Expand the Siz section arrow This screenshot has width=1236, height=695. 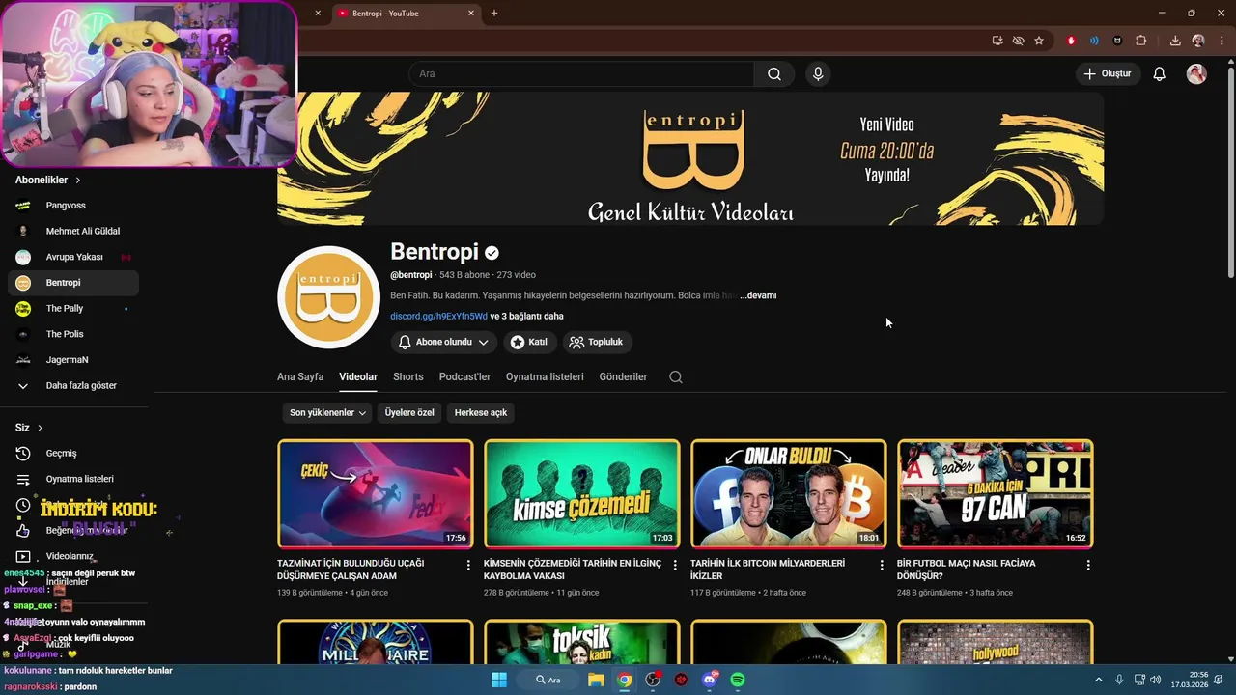point(40,428)
